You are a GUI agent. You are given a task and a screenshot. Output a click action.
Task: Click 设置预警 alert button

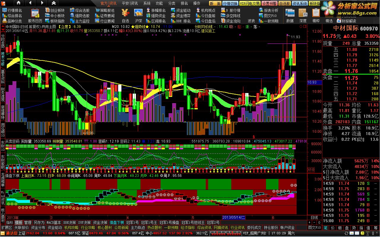270,3
